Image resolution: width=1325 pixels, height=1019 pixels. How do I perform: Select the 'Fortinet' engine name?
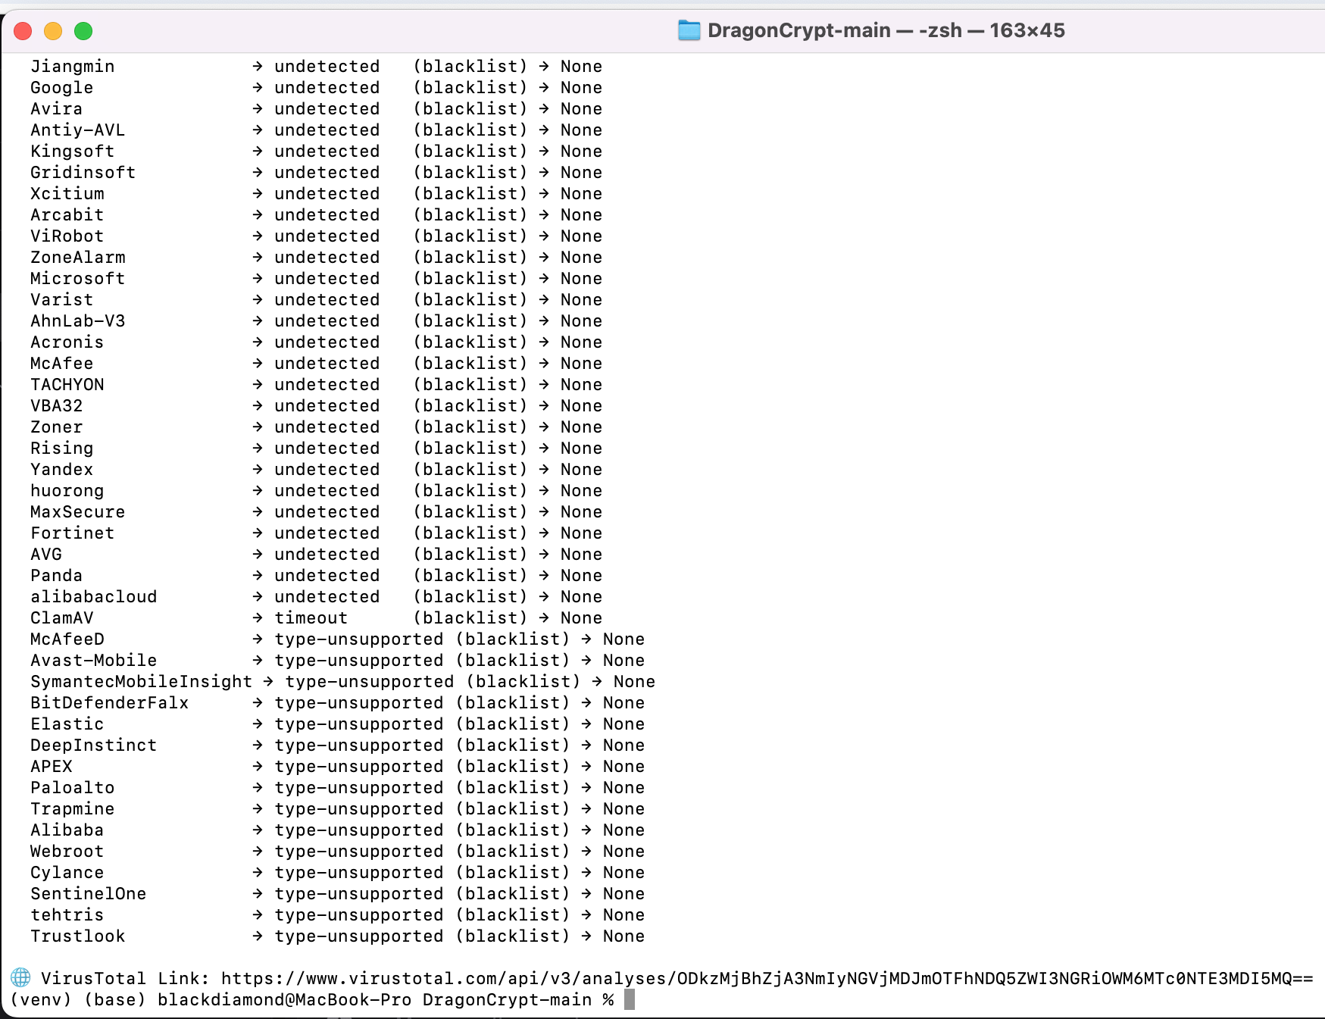pos(73,533)
